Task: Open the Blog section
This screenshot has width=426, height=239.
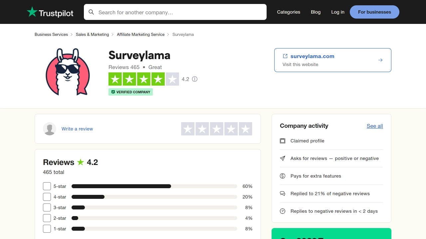Action: (316, 12)
